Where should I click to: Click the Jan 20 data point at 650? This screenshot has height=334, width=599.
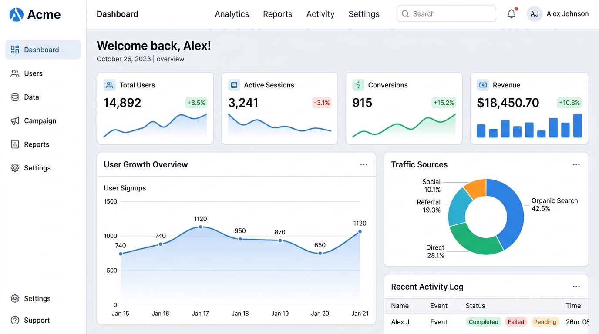pos(320,253)
